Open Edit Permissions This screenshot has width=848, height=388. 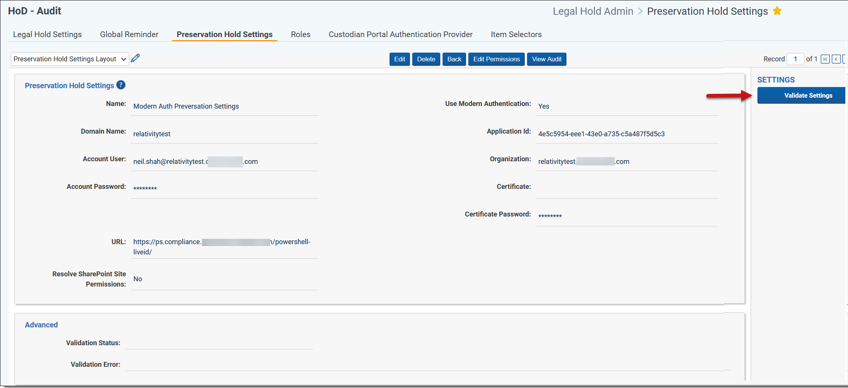[496, 59]
